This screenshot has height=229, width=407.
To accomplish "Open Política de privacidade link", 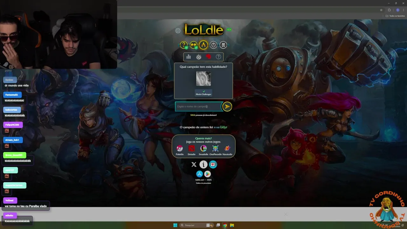I will point(203,183).
